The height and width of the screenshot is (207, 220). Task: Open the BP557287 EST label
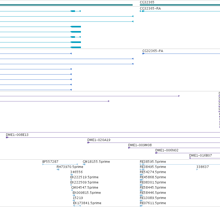point(50,162)
